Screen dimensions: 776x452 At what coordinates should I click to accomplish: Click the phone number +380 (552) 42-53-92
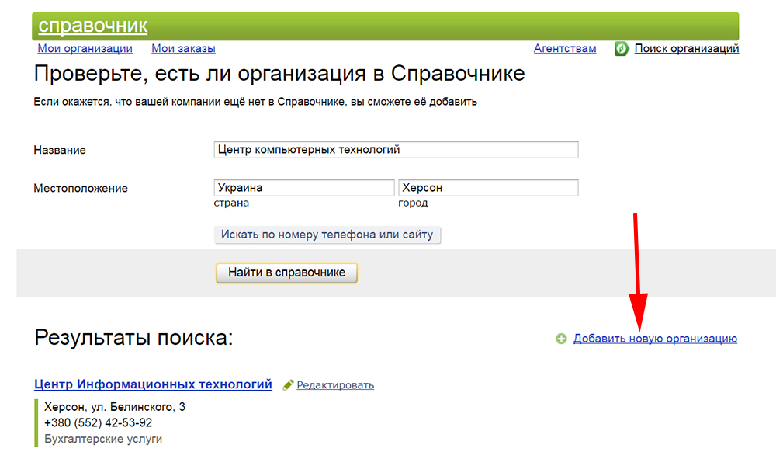coord(99,423)
